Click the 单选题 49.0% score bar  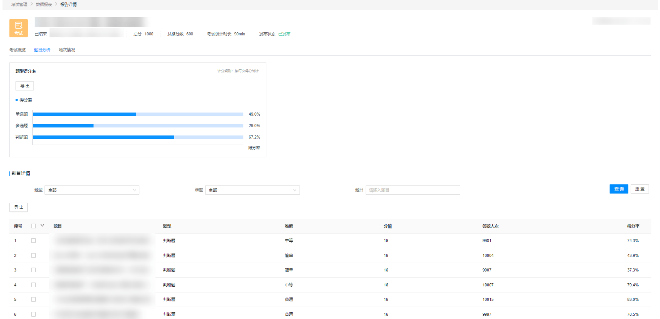click(84, 114)
